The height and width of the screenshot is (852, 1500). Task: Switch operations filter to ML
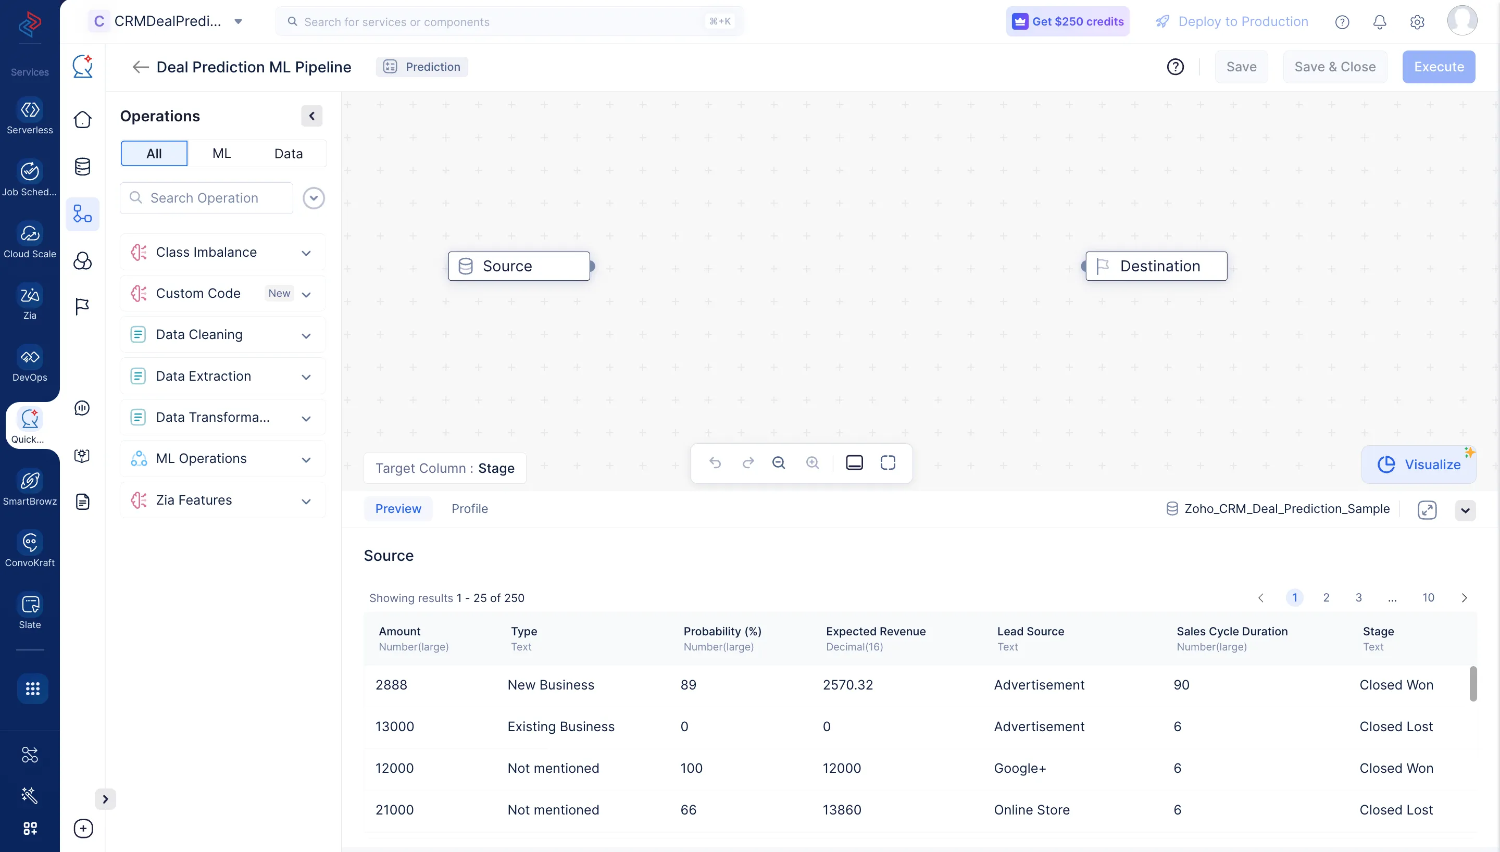tap(222, 153)
